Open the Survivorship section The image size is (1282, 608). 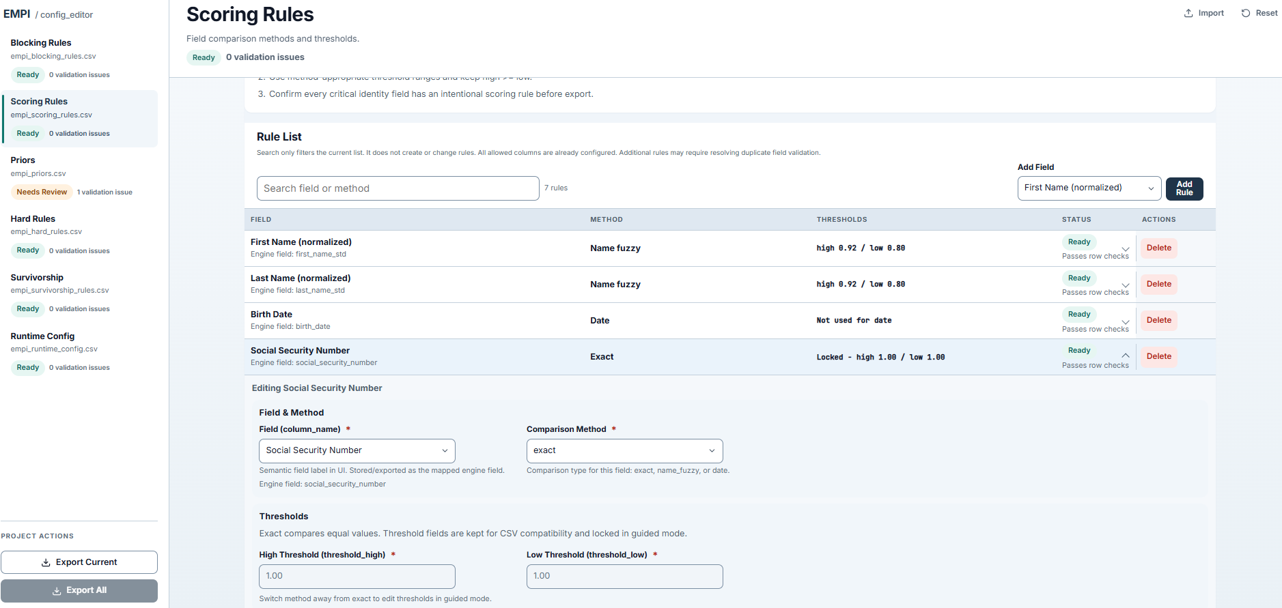[x=81, y=293]
